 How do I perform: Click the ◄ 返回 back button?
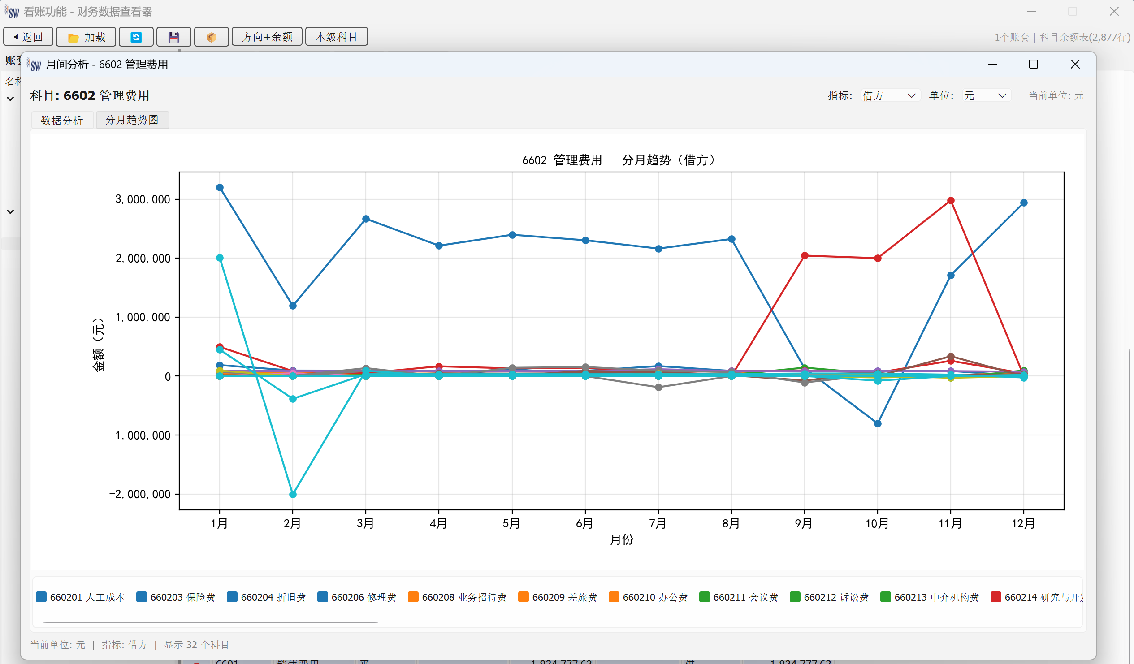[x=28, y=37]
